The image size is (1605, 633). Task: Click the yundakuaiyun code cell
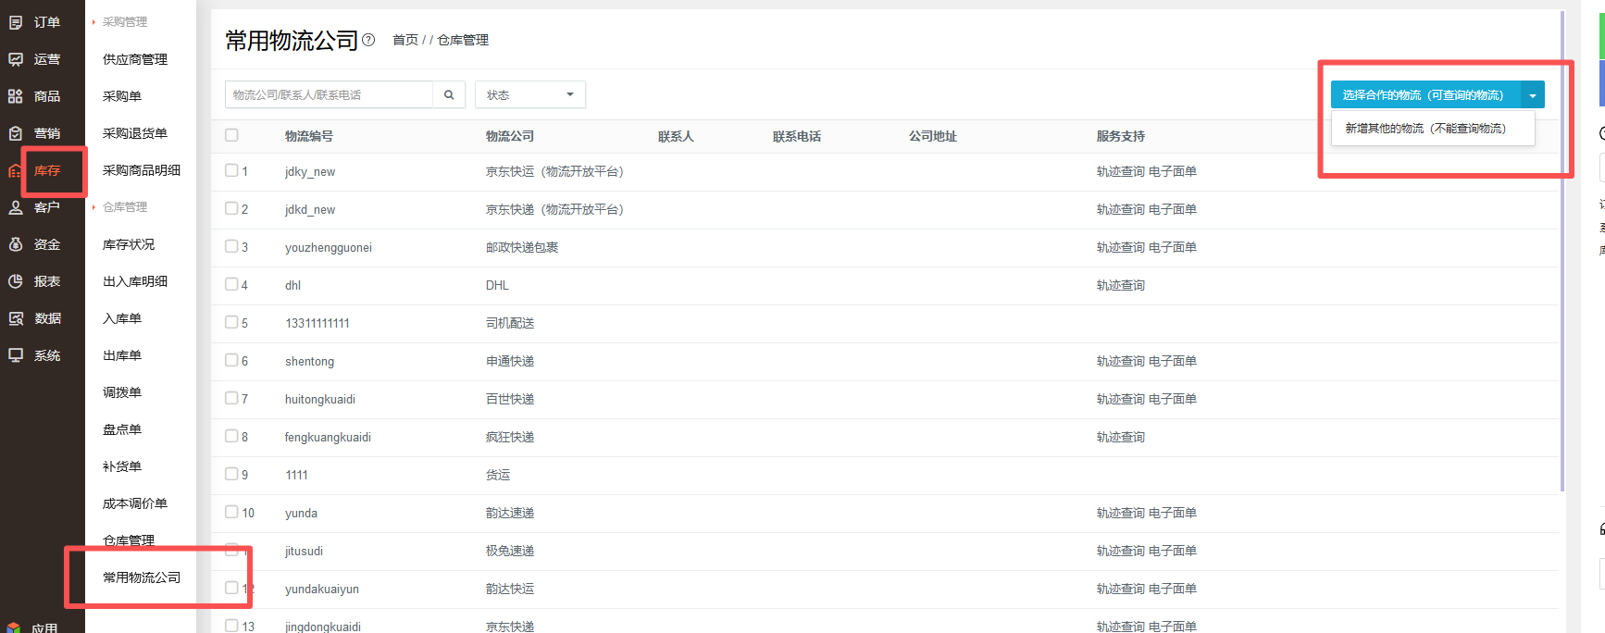(322, 589)
